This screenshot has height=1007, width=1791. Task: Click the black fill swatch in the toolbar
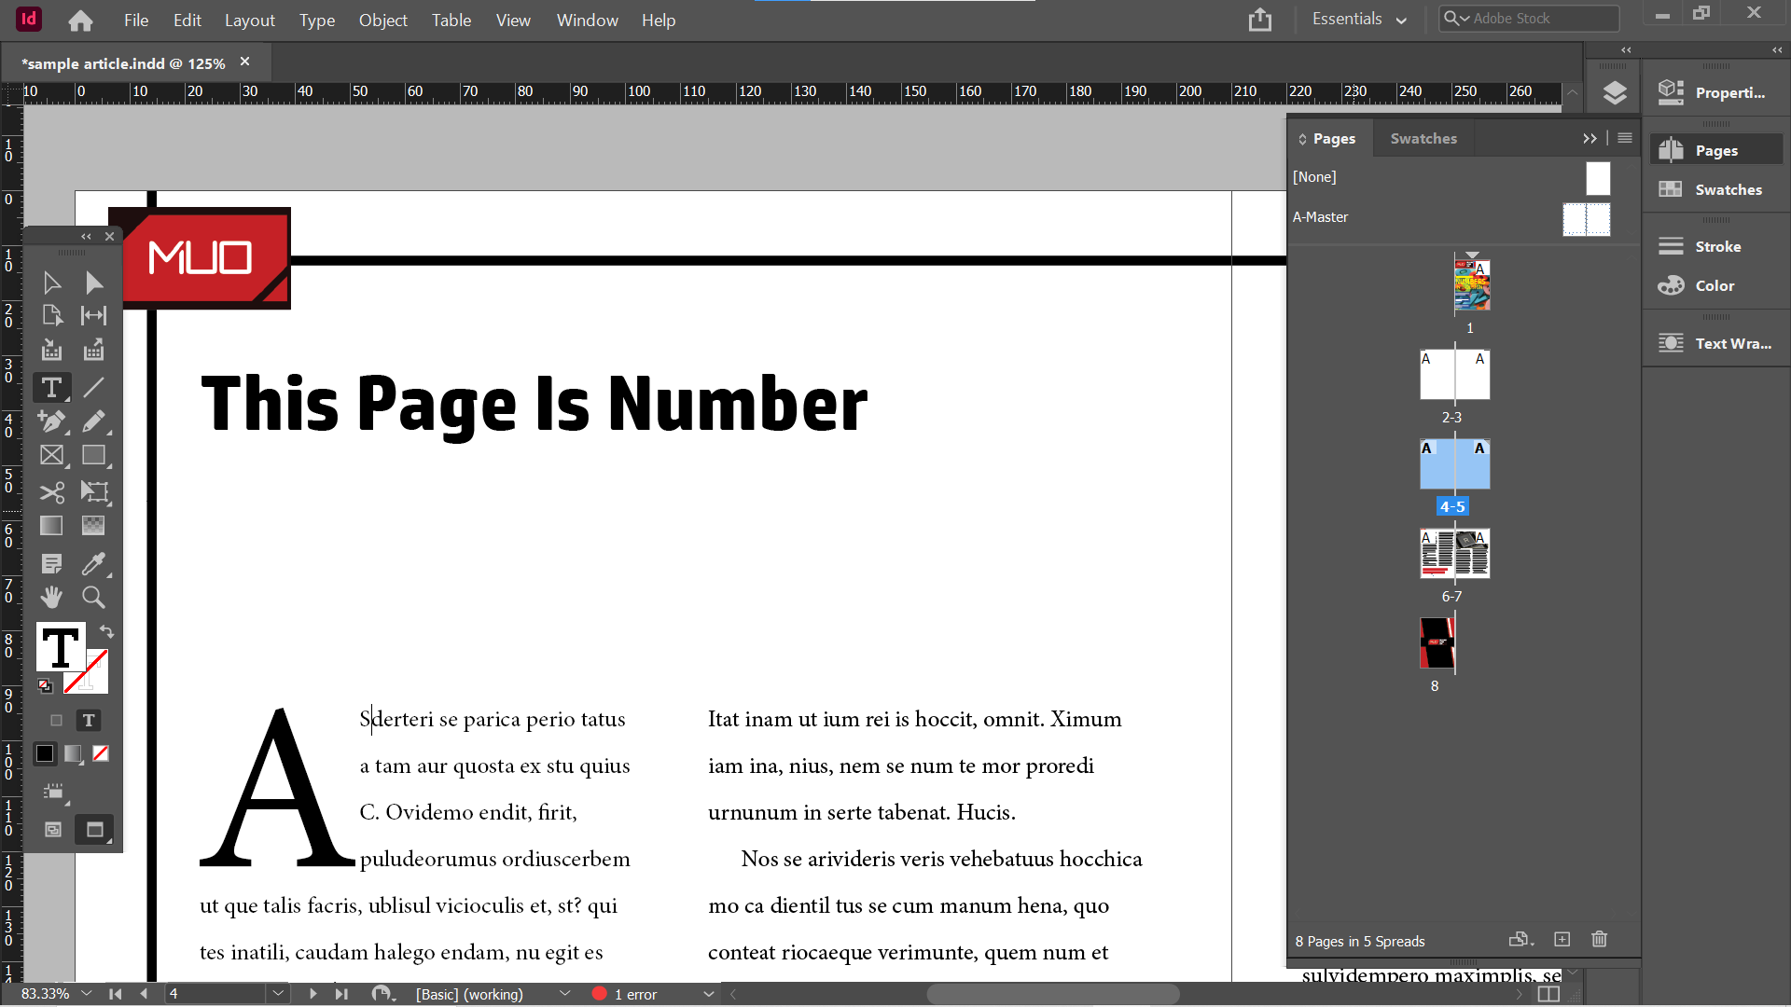[44, 753]
